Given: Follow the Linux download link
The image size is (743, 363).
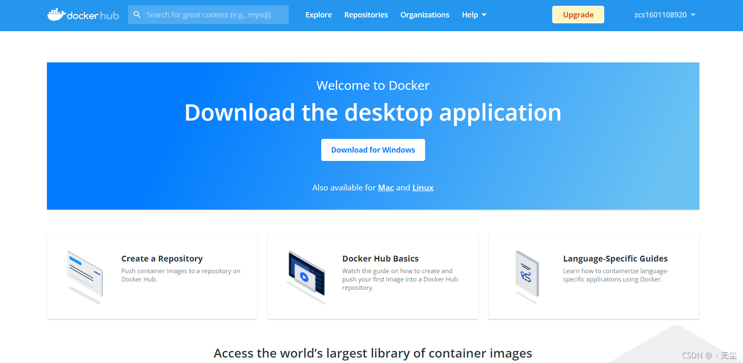Looking at the screenshot, I should coord(423,188).
